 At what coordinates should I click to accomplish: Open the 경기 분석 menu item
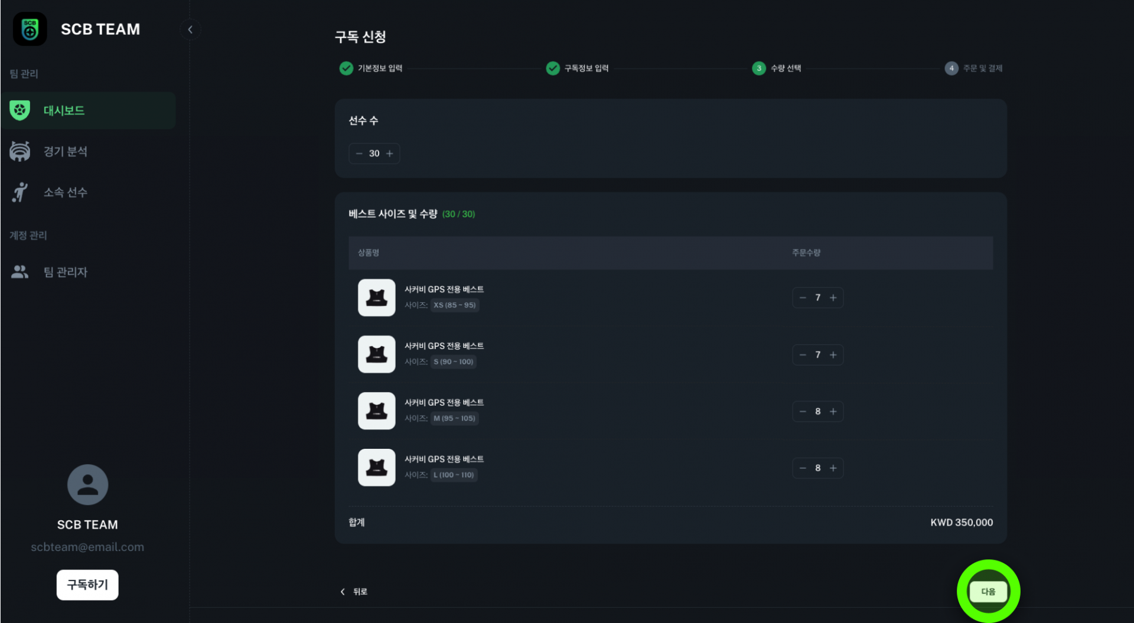(65, 151)
